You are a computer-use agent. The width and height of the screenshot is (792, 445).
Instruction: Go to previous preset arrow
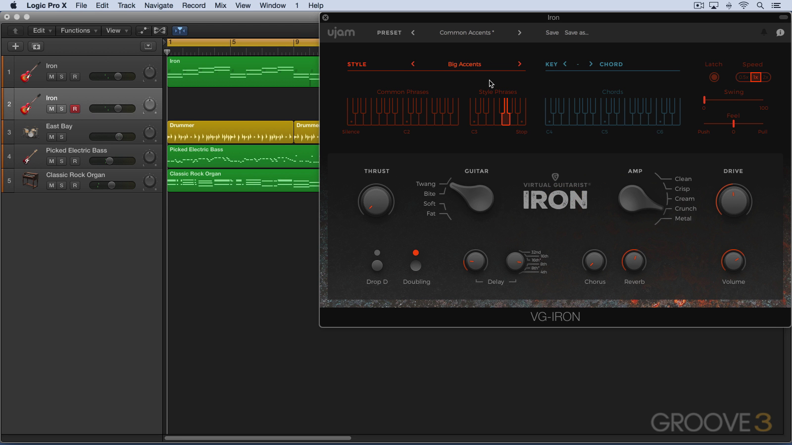tap(413, 33)
